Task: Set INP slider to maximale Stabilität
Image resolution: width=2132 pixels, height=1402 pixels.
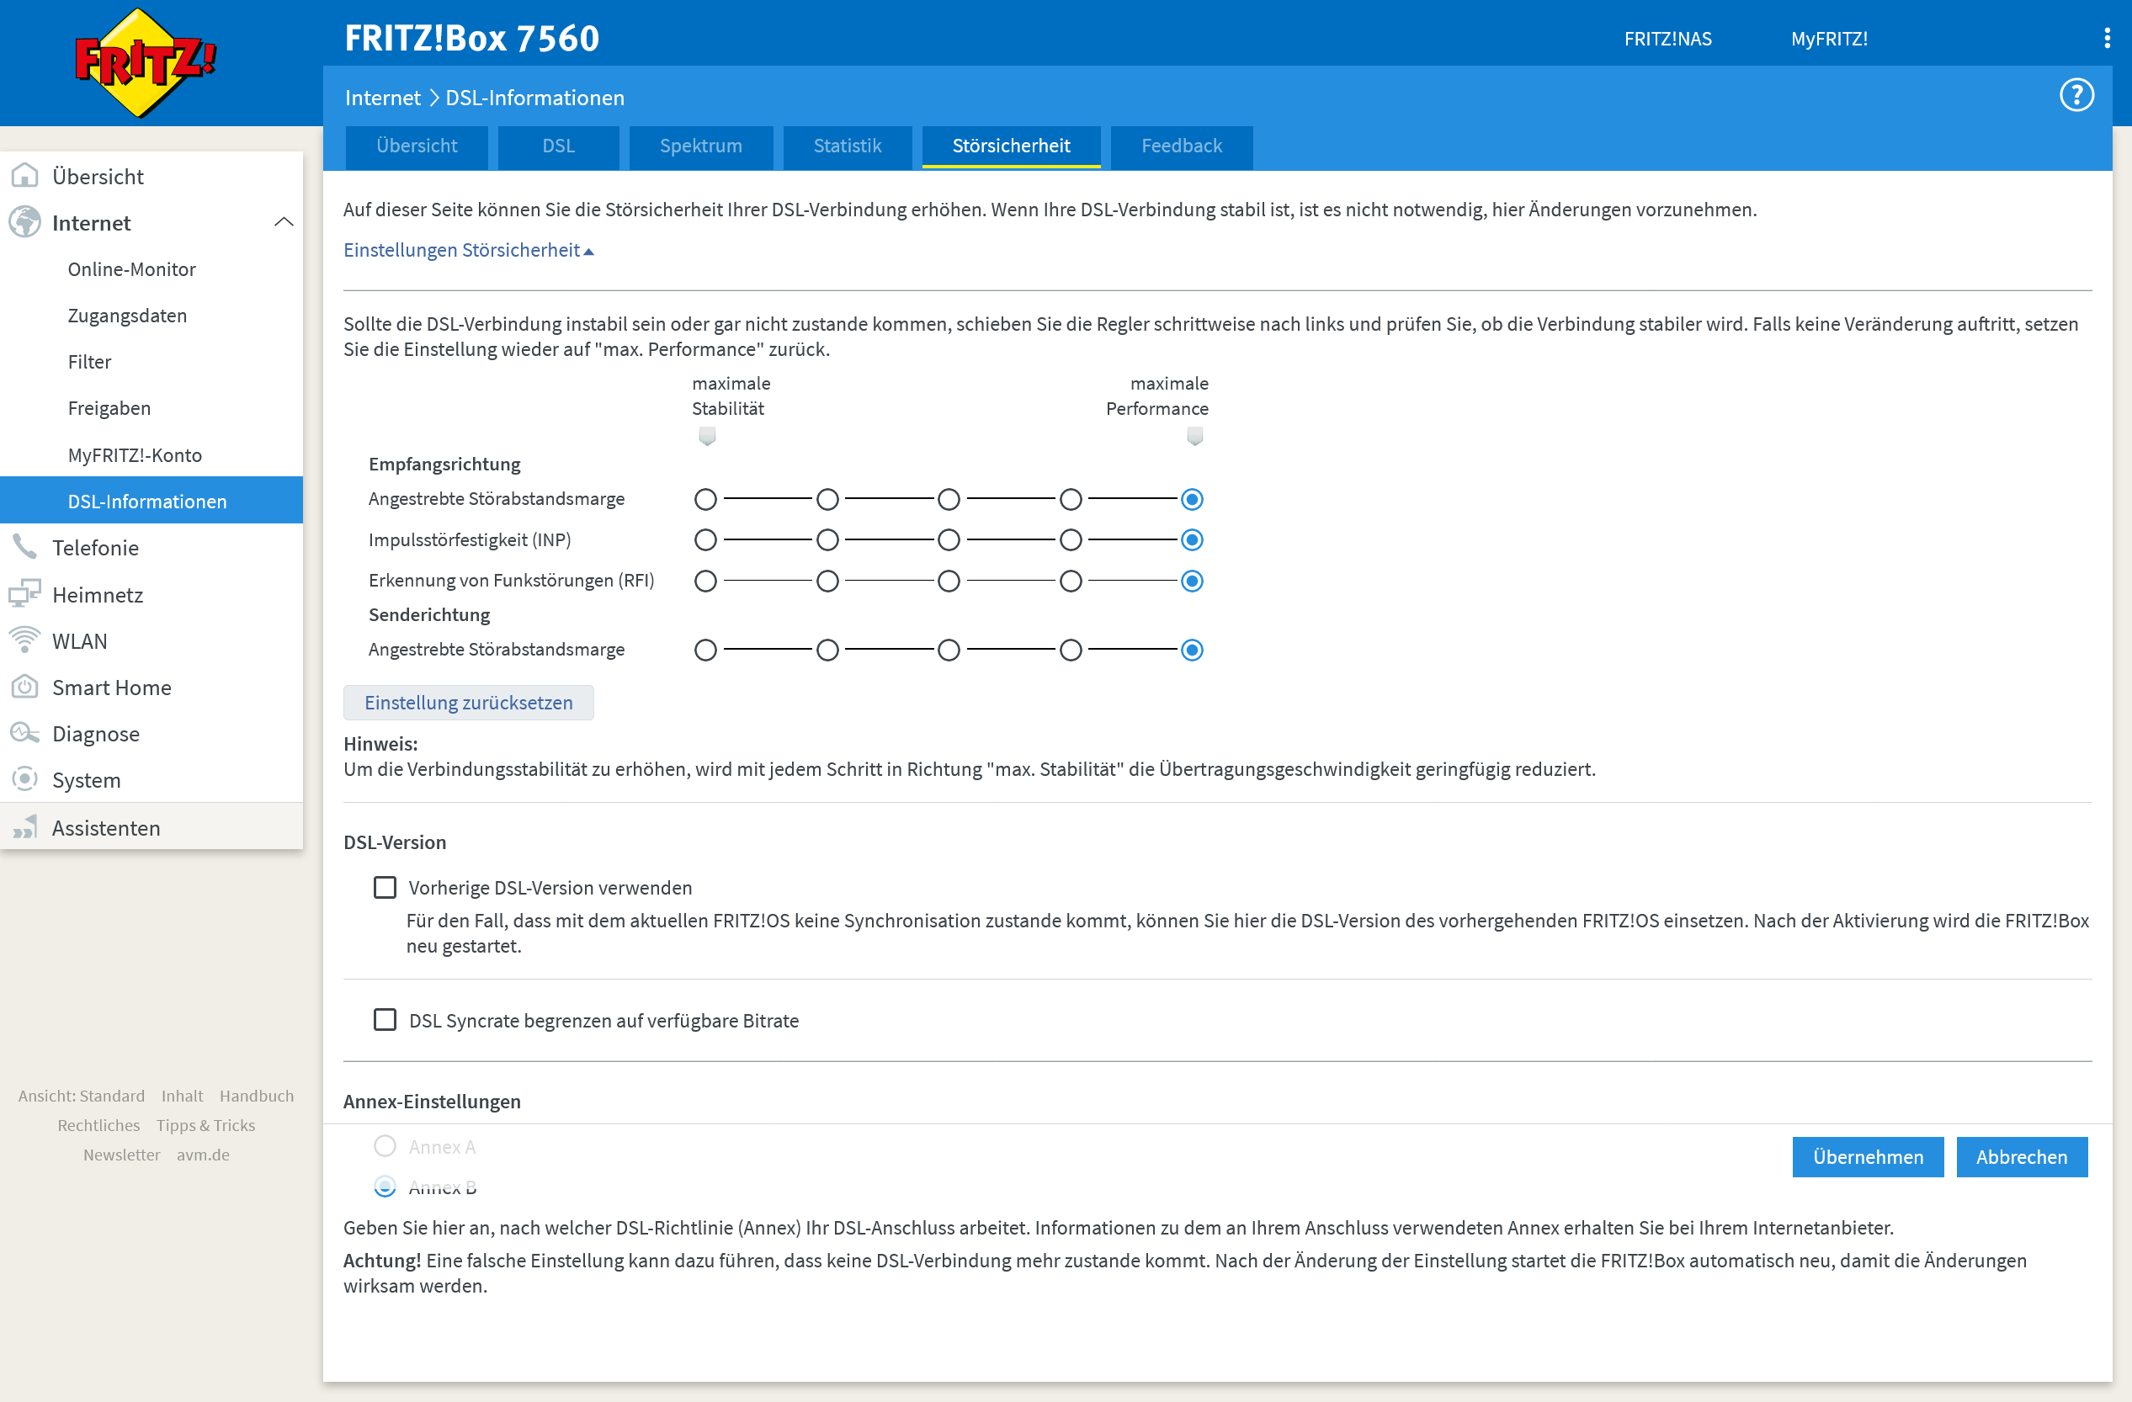Action: pos(705,539)
